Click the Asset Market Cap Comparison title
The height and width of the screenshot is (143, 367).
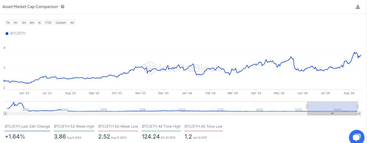point(30,7)
